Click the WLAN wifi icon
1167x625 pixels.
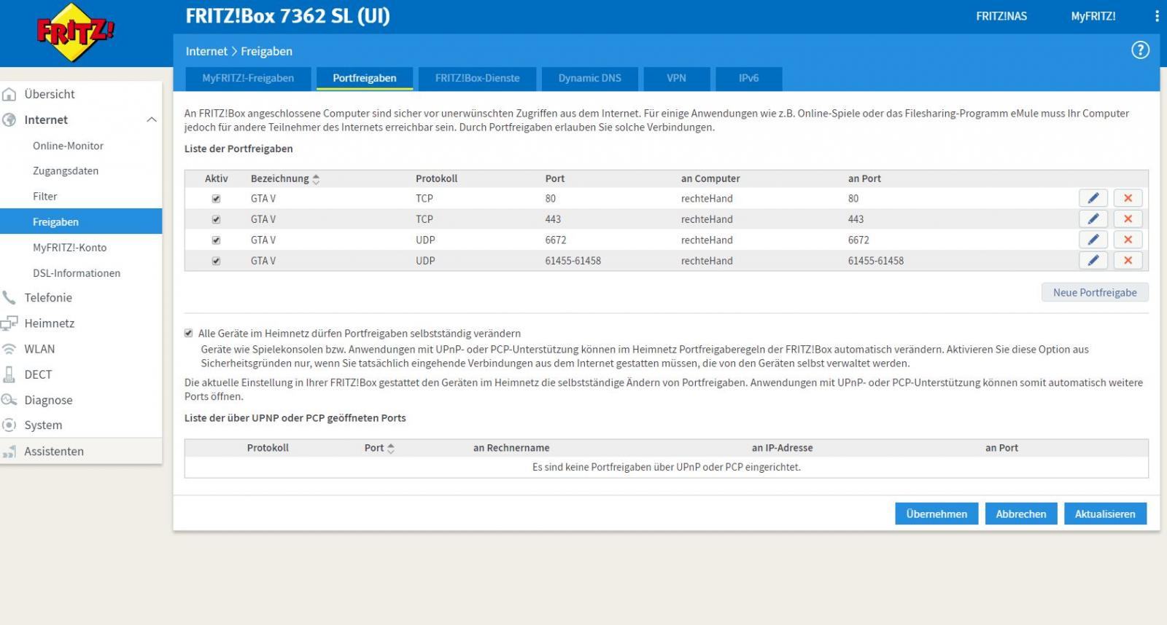point(9,349)
